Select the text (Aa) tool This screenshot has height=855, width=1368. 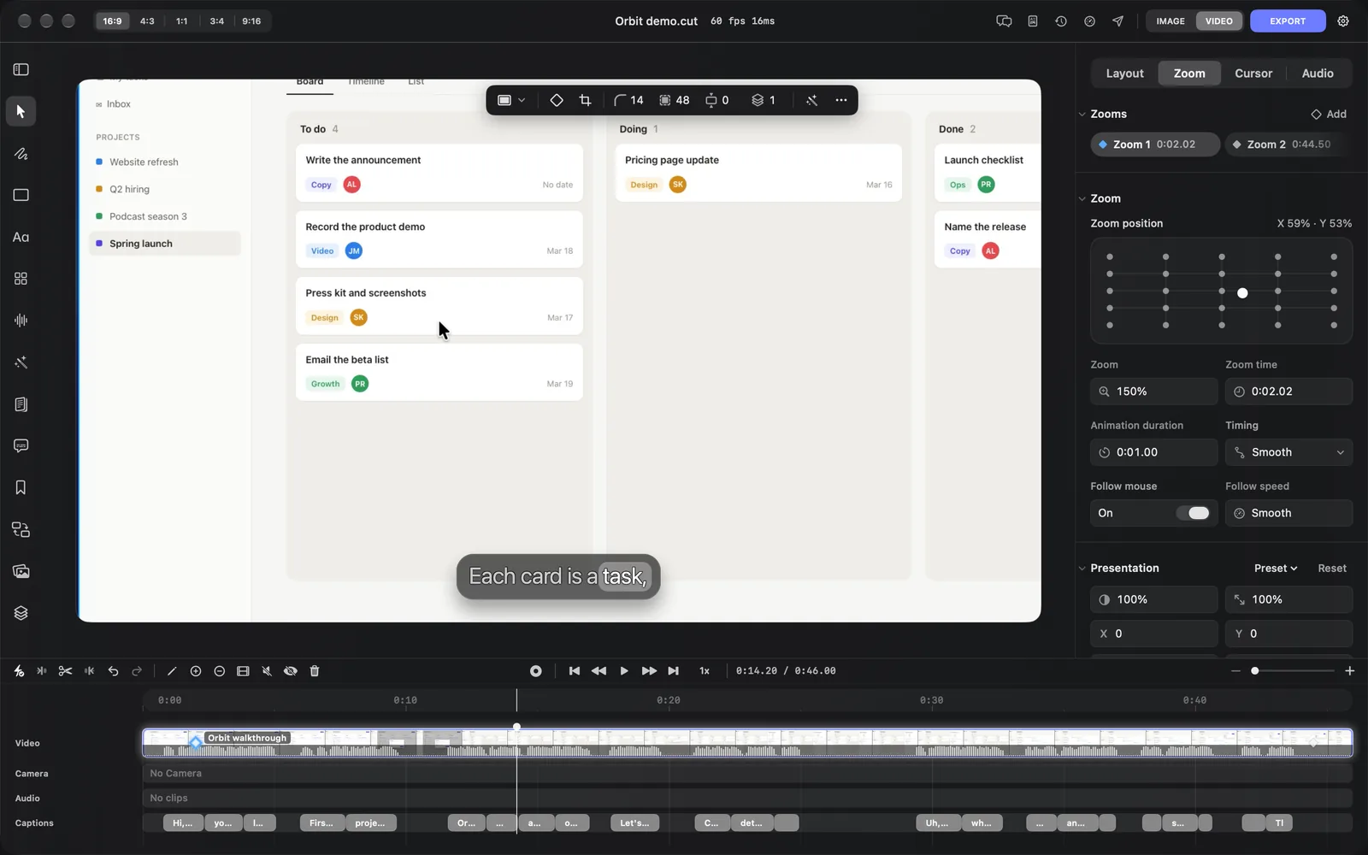click(x=21, y=238)
